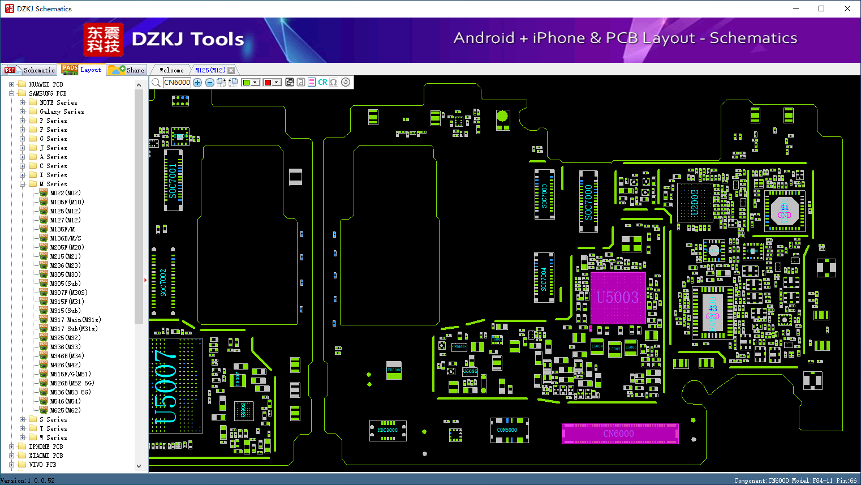Toggle the CR toolbar button
861x485 pixels.
(x=322, y=82)
